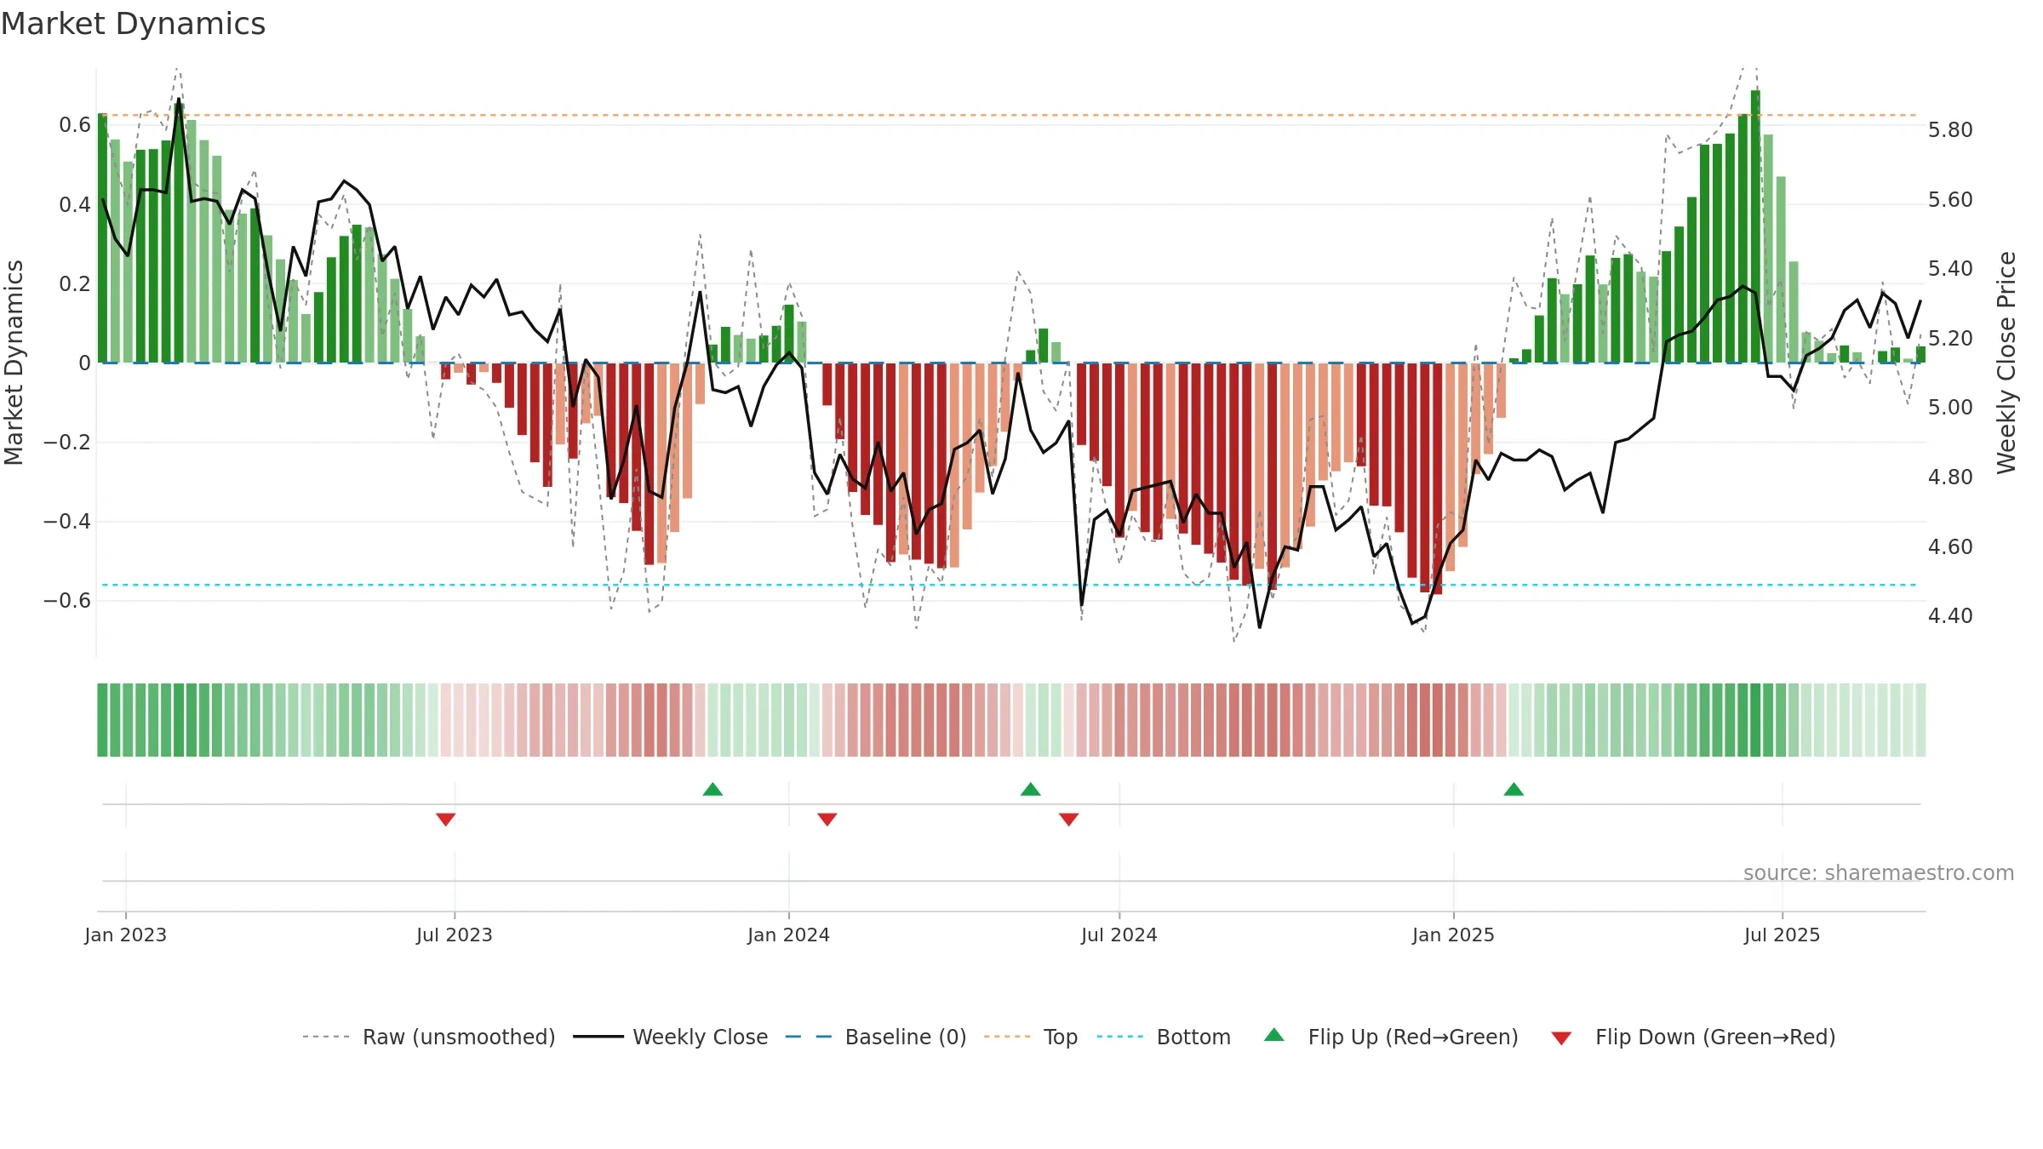
Task: Click the source: sharemaestro.com text
Action: 1879,872
